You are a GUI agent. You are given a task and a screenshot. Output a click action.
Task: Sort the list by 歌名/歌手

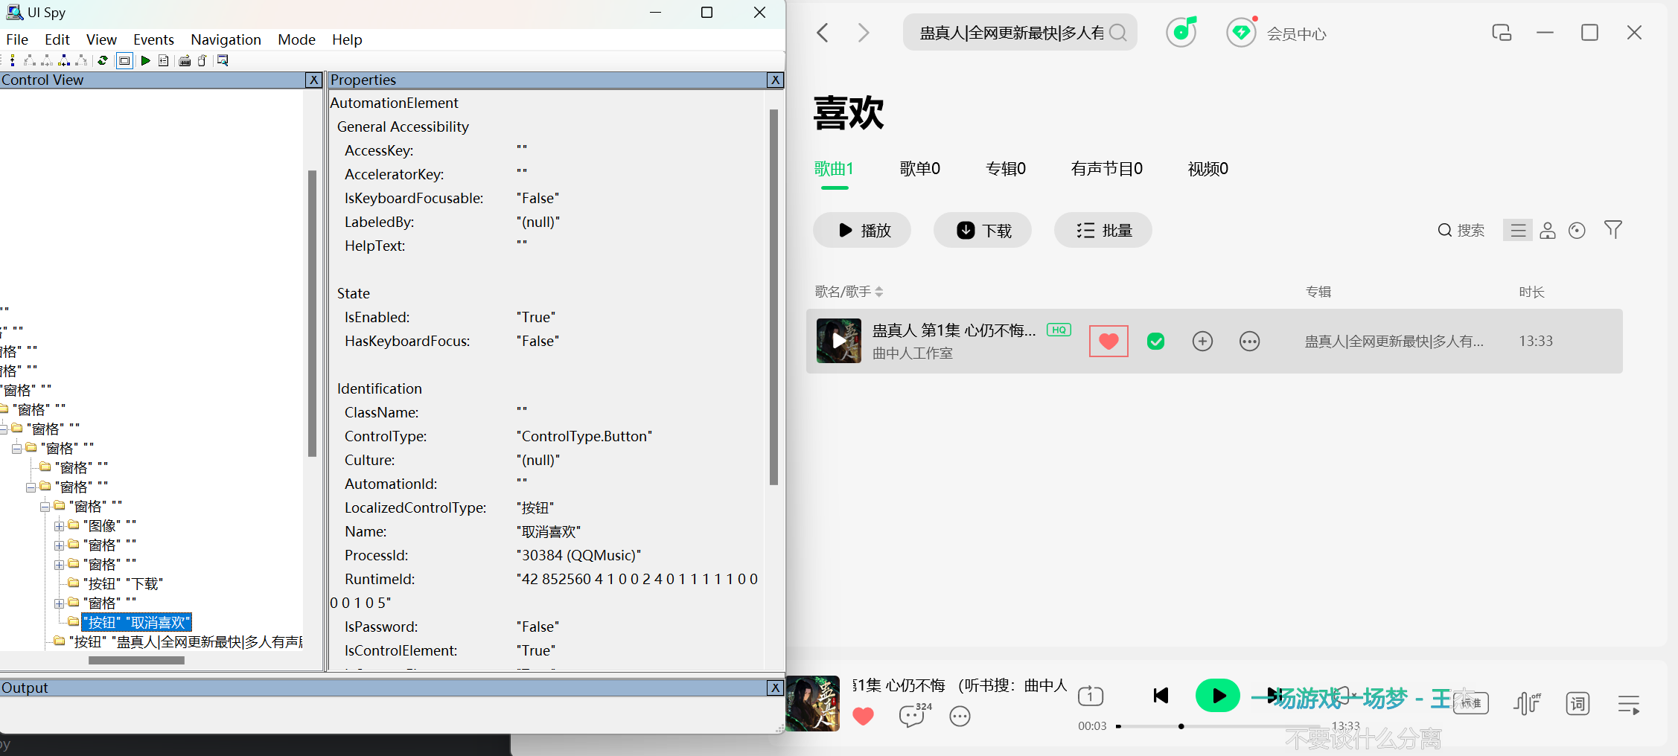(849, 292)
